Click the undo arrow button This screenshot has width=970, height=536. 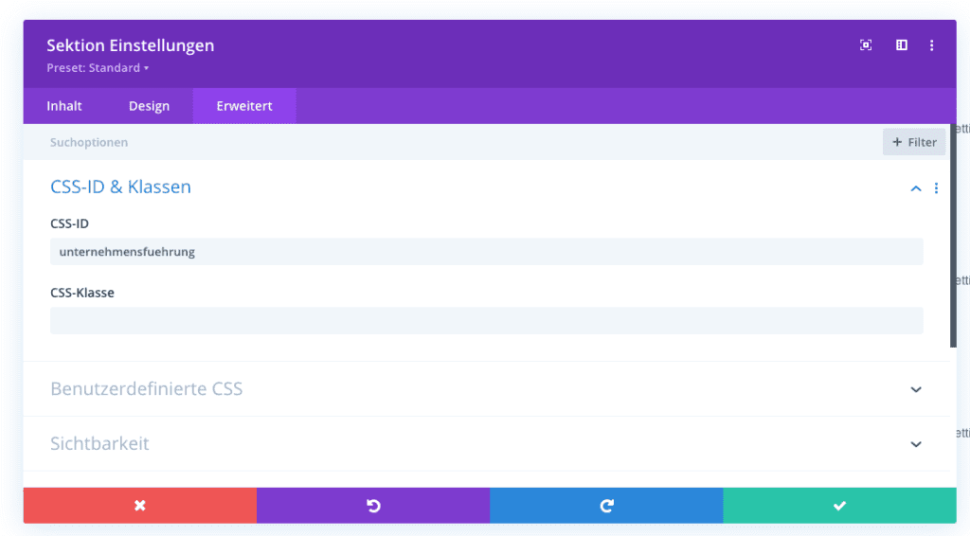[373, 506]
